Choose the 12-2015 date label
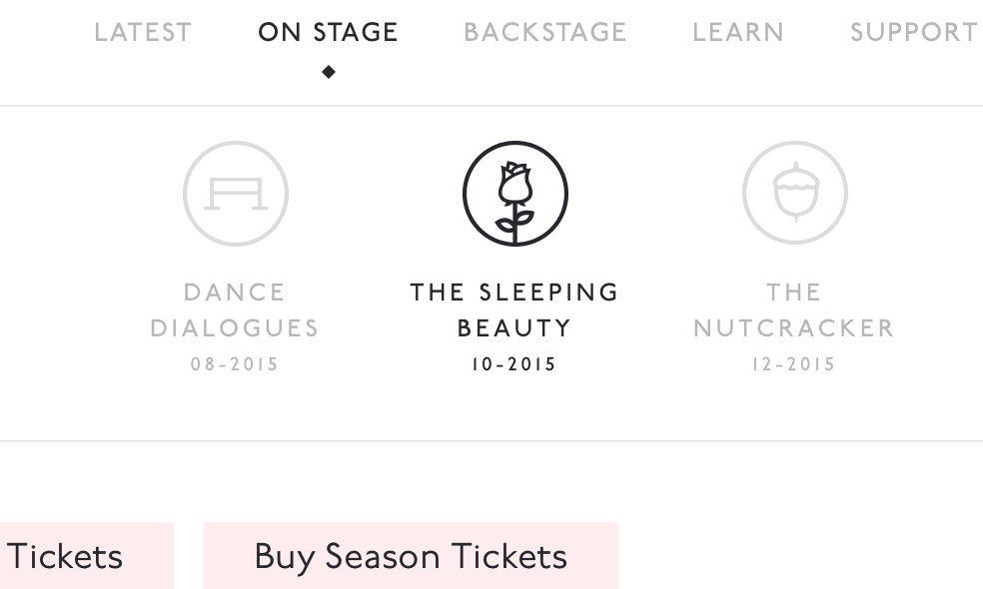983x589 pixels. pyautogui.click(x=794, y=364)
